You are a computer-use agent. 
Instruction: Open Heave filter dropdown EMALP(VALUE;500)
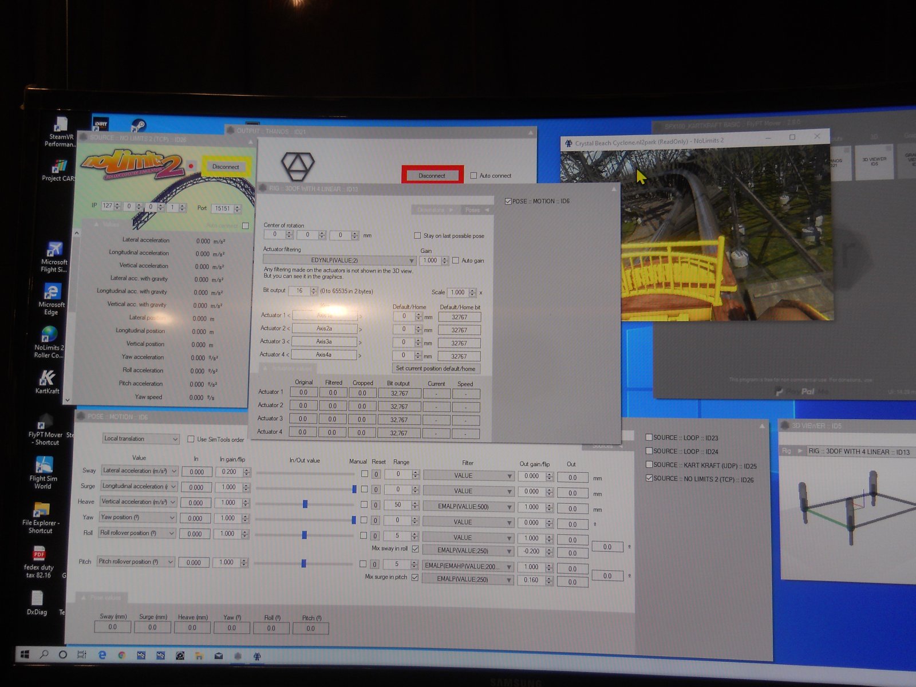(x=468, y=507)
